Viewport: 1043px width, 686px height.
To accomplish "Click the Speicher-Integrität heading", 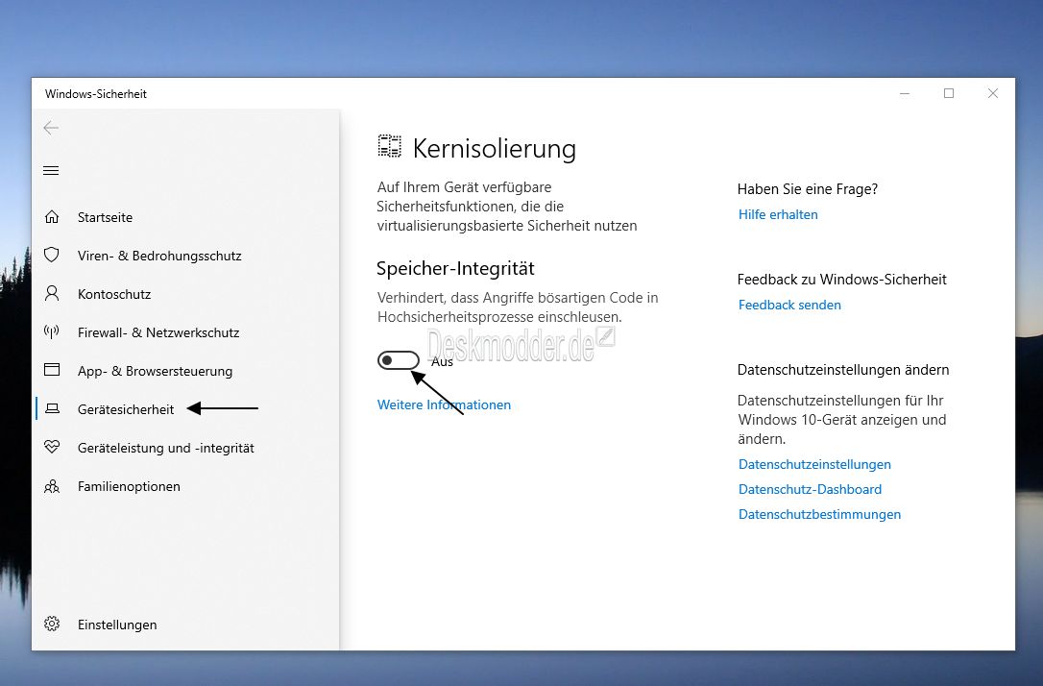I will pos(455,269).
